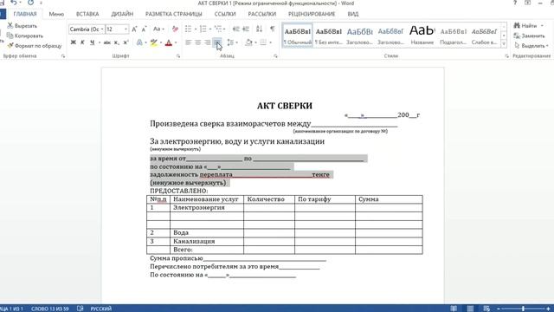Click the Decrease Indent icon

(x=236, y=29)
